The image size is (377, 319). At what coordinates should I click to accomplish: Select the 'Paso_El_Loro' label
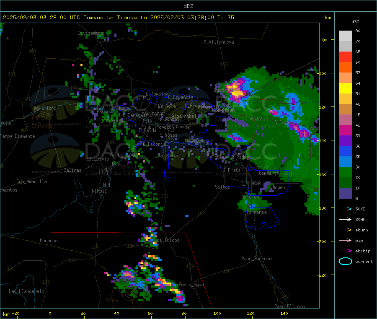tap(289, 306)
